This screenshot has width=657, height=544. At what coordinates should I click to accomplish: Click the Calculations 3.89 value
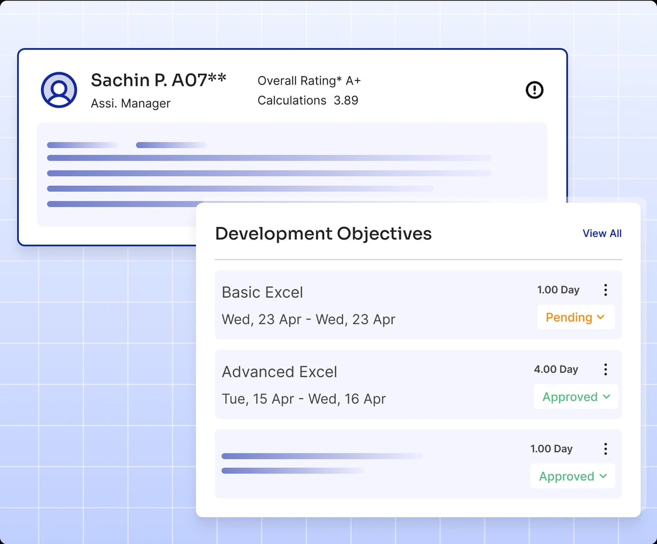tap(308, 101)
